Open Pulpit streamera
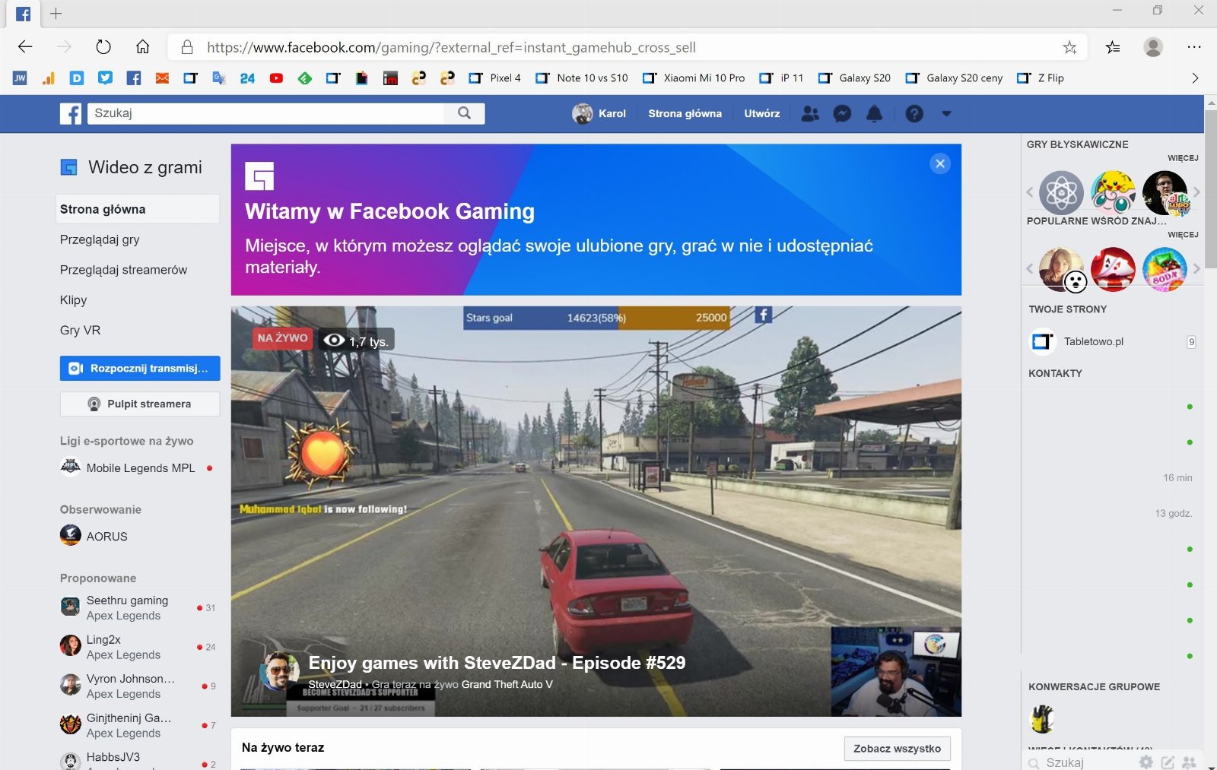Viewport: 1217px width, 770px height. 140,404
